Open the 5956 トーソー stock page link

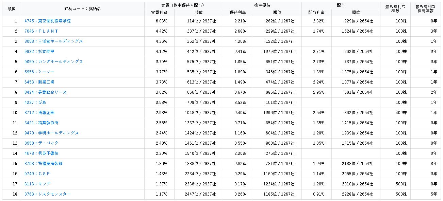[x=39, y=72]
